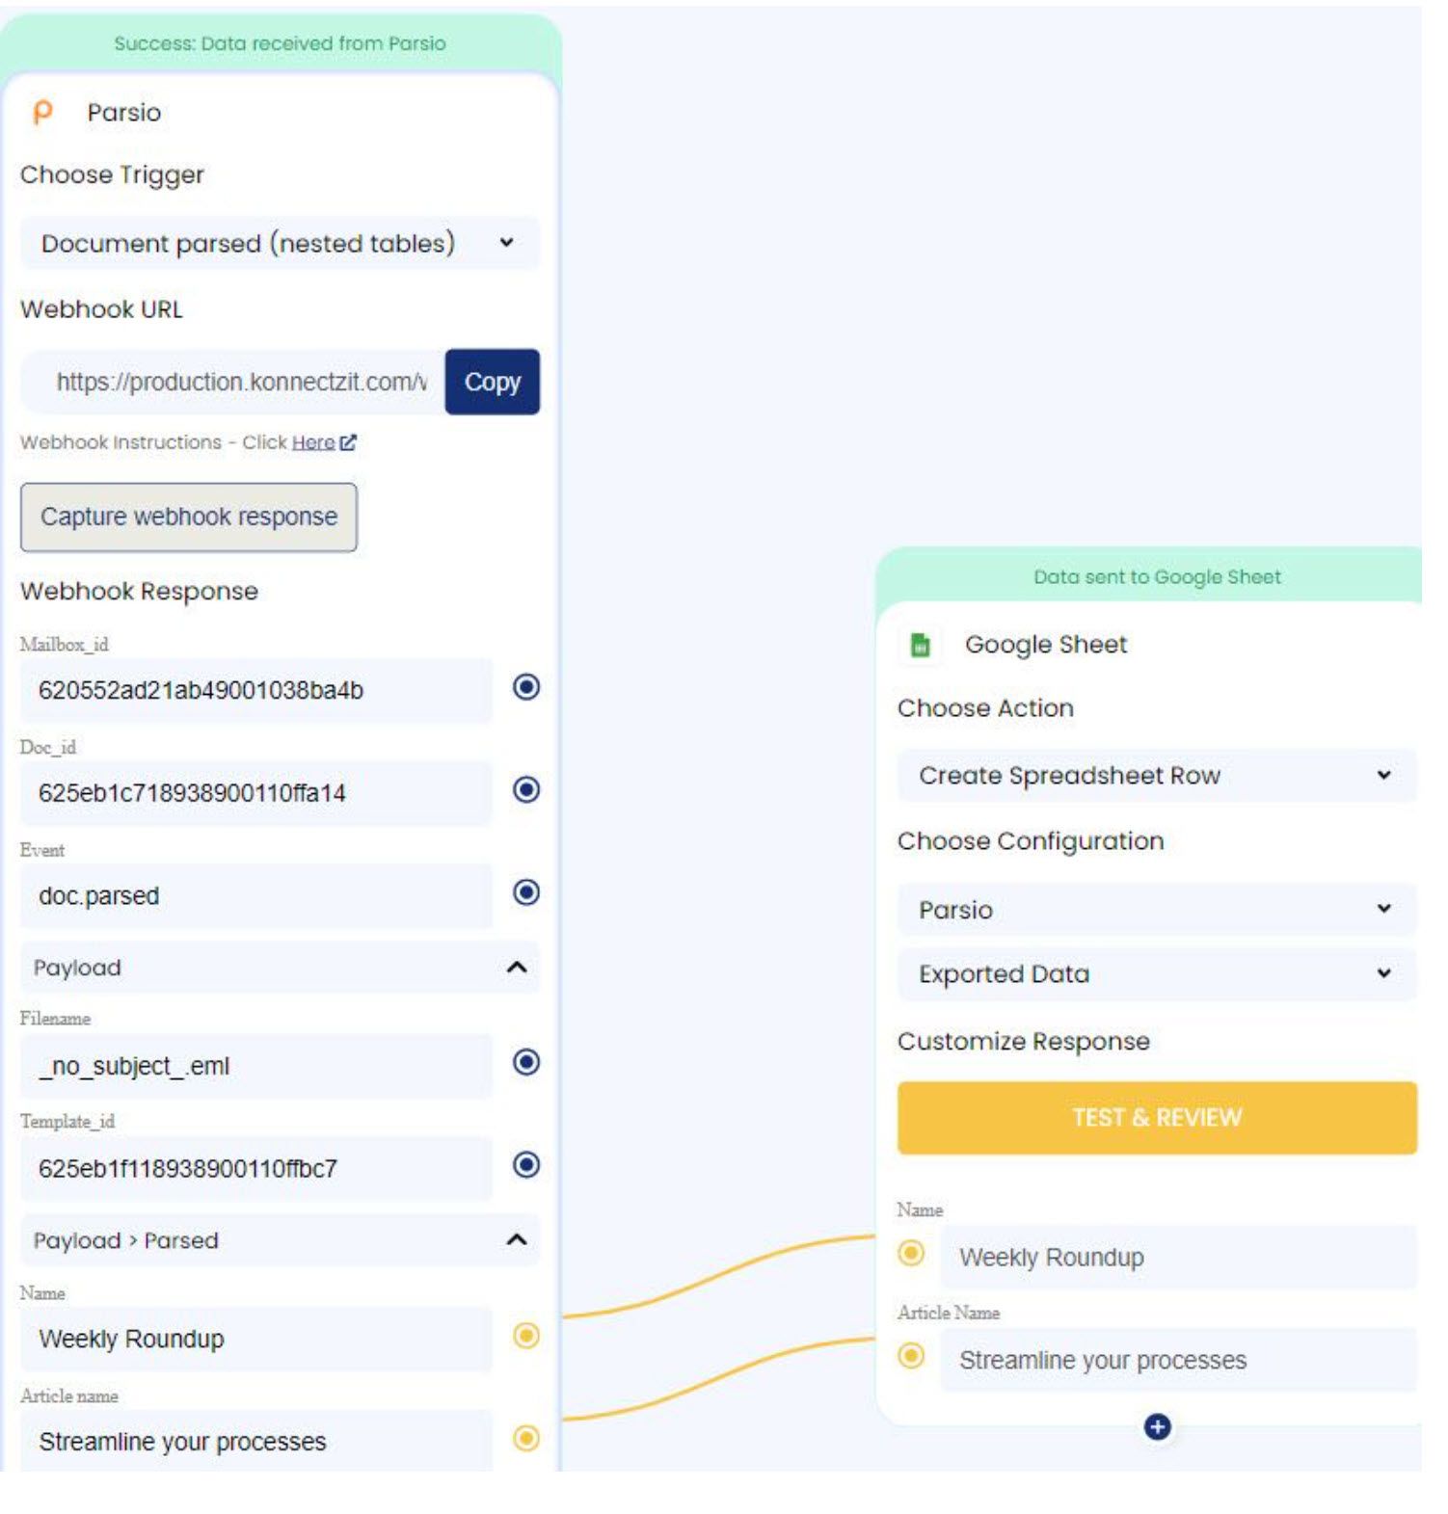Click the Google Sheet app icon
Screen dimensions: 1448x1514
click(x=921, y=645)
